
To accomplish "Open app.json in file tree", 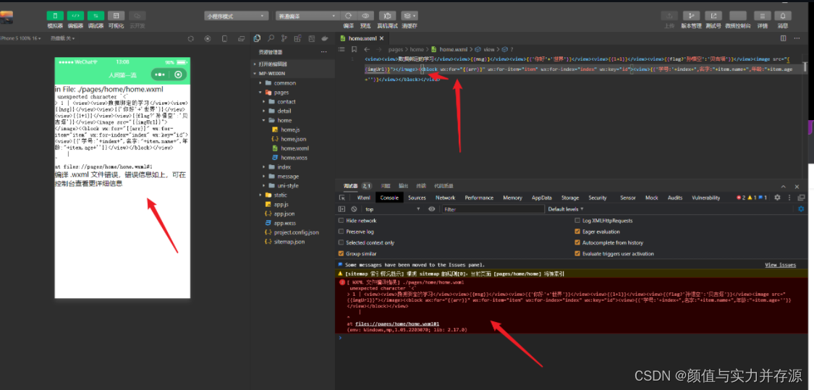I will (283, 214).
